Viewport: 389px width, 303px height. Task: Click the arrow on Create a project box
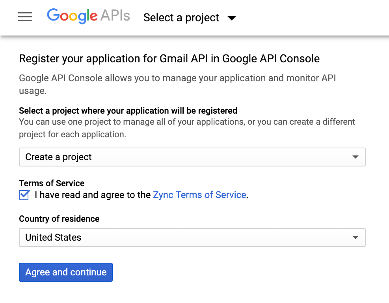pos(355,157)
